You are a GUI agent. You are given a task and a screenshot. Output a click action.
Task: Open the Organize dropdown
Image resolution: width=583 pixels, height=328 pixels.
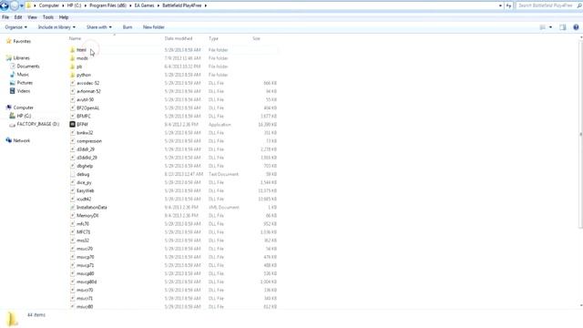coord(15,27)
